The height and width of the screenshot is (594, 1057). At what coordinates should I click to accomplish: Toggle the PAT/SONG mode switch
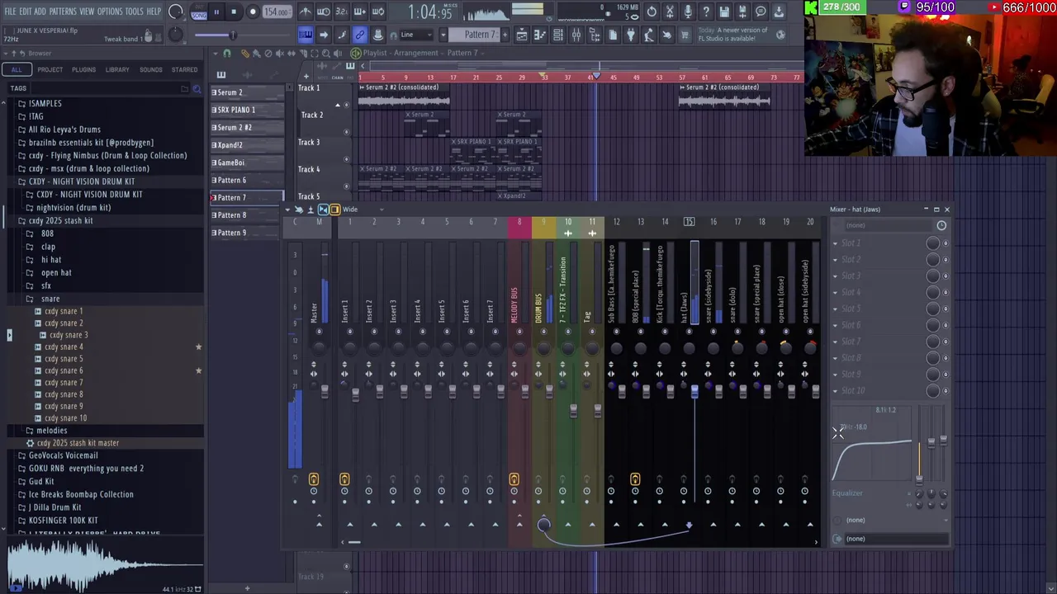click(199, 12)
